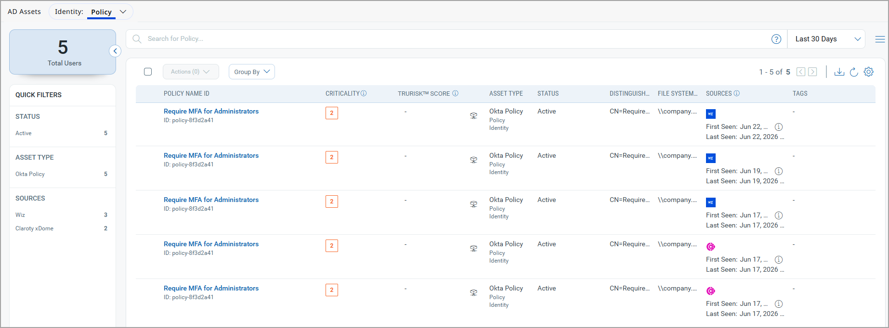Viewport: 889px width, 328px height.
Task: Expand the Group By dropdown
Action: click(x=252, y=72)
